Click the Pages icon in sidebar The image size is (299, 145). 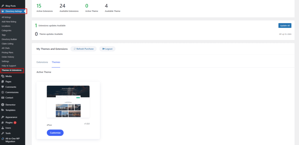pyautogui.click(x=3, y=82)
